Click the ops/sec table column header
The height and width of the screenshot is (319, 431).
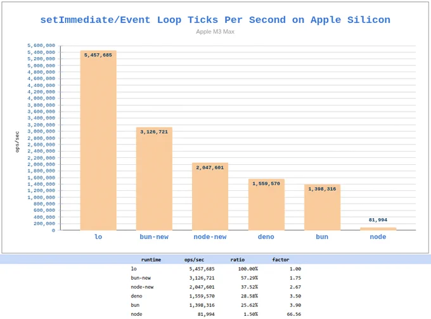click(x=194, y=259)
